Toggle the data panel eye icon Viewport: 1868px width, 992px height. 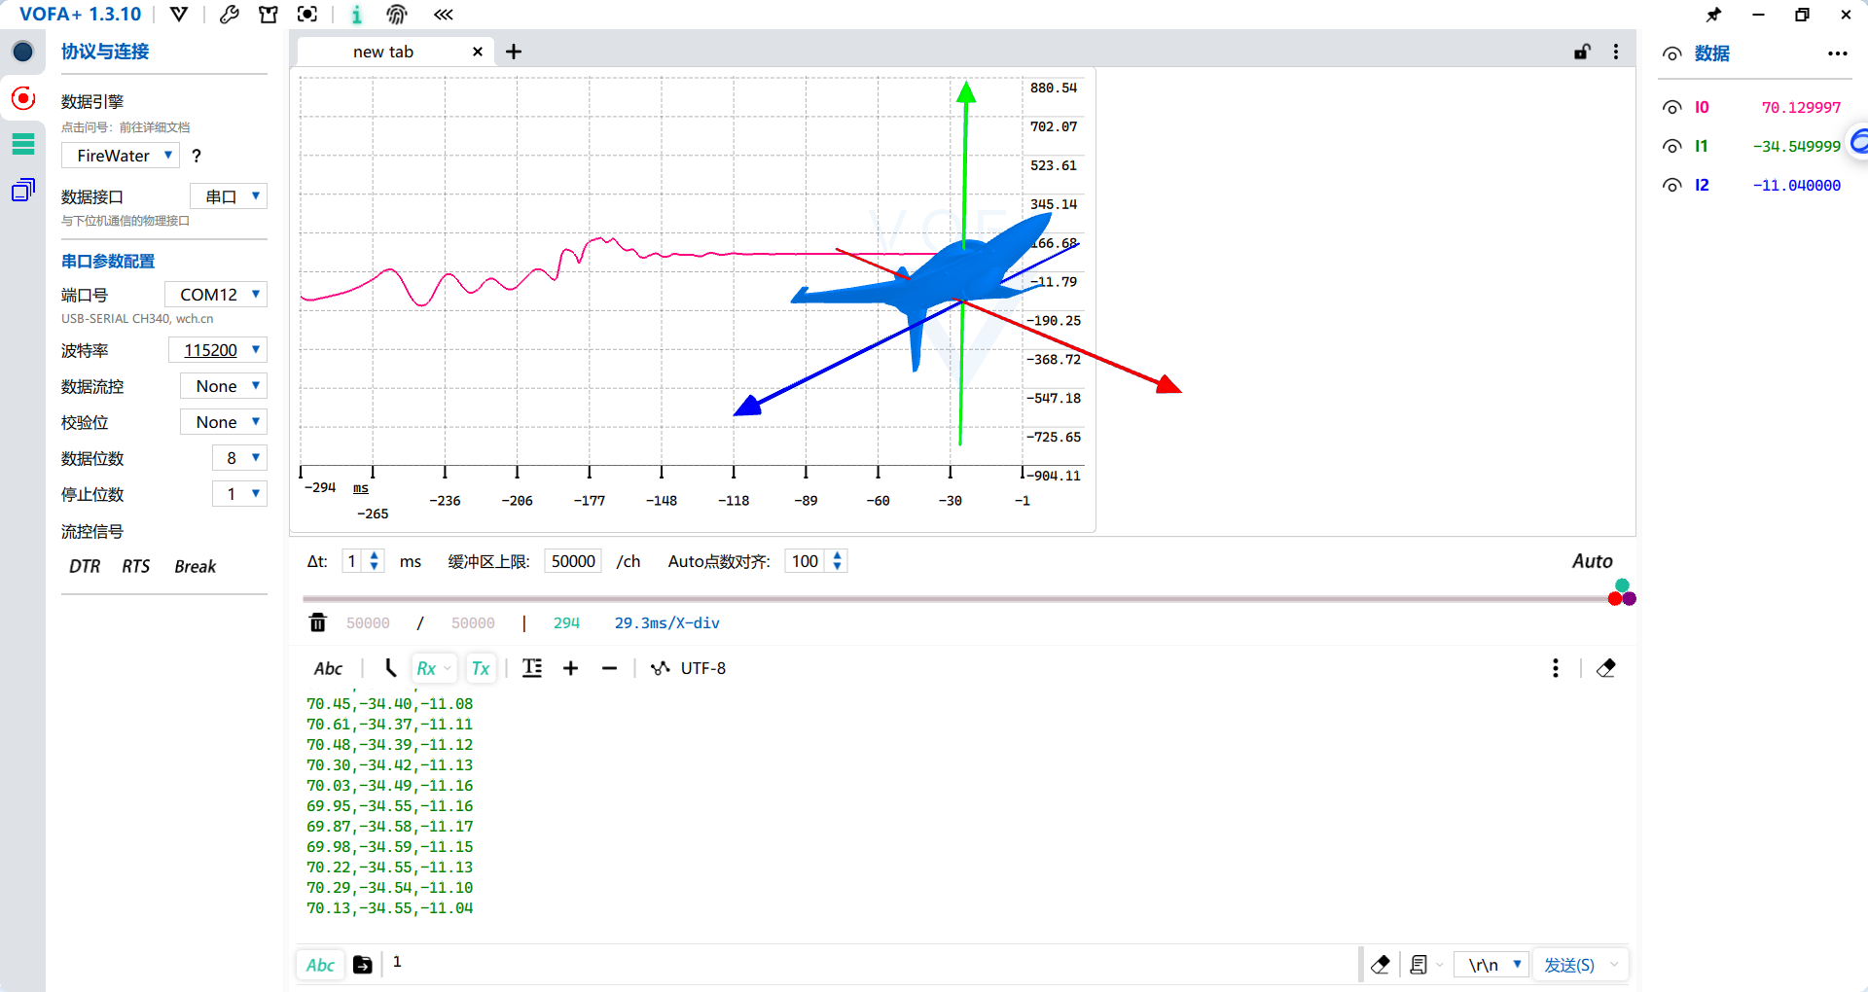click(x=1671, y=53)
